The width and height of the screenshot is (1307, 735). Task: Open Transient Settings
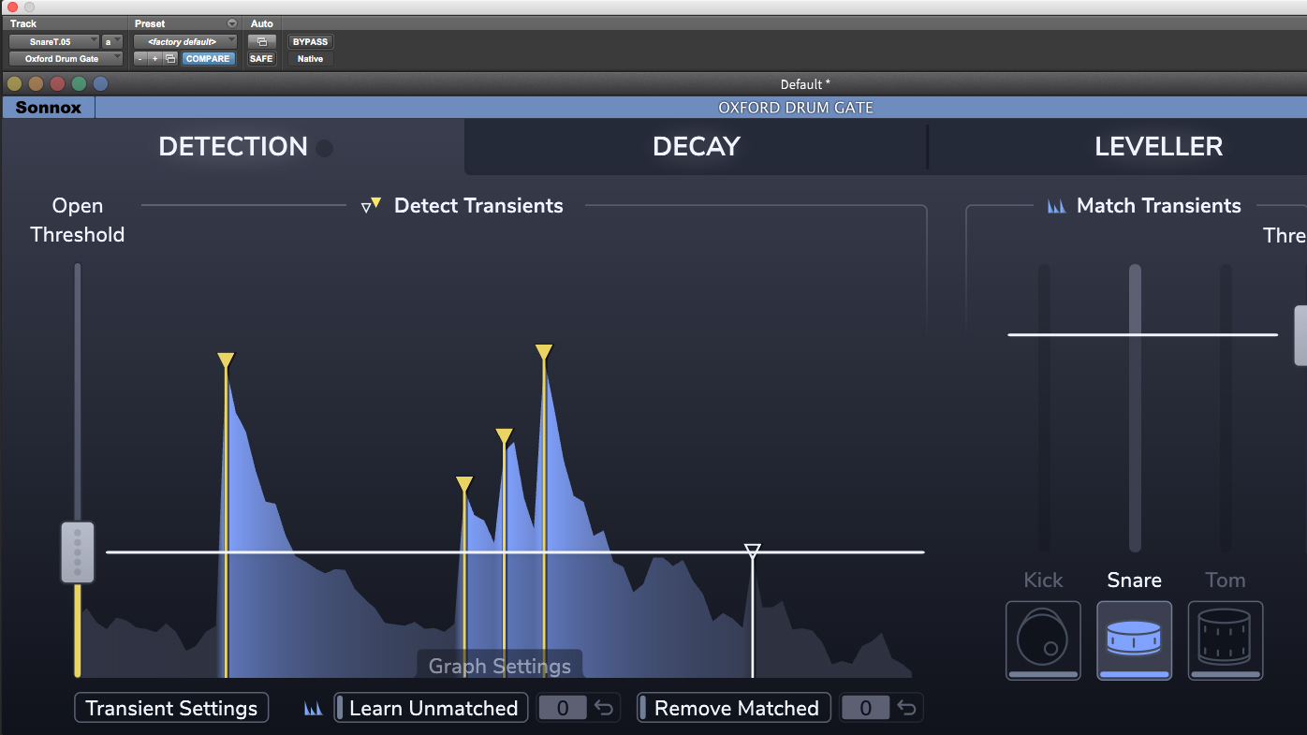tap(171, 708)
